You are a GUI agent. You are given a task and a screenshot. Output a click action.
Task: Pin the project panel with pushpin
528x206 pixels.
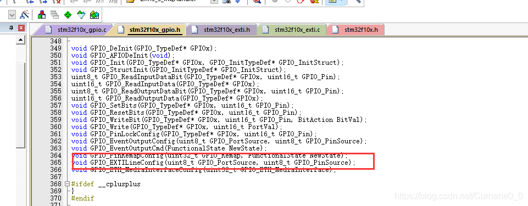pyautogui.click(x=11, y=28)
